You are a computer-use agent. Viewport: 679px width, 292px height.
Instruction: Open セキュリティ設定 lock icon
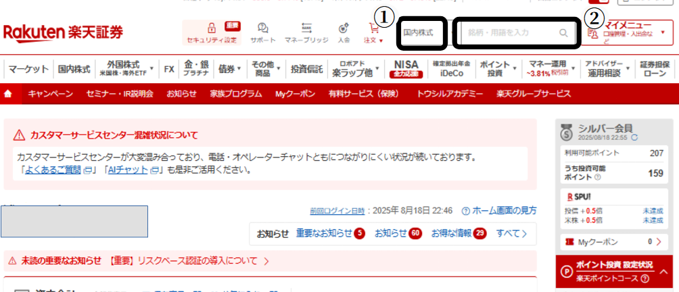(212, 28)
